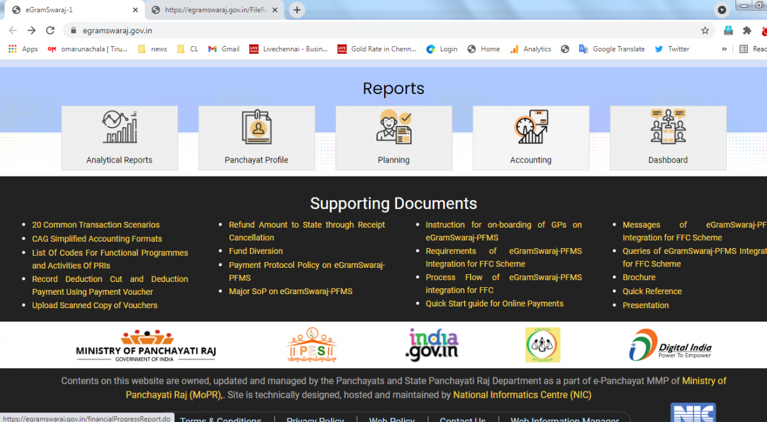Click the Ministry of Panchayati Raj logo

(146, 345)
